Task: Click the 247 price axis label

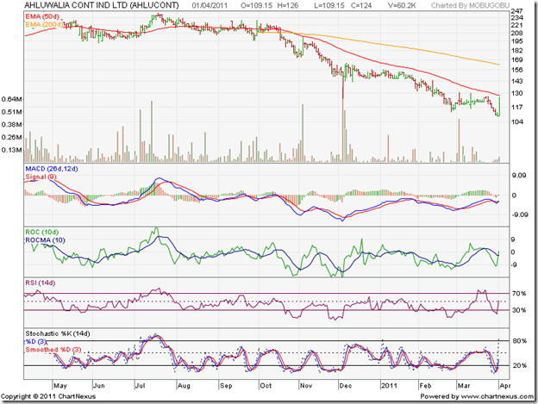Action: point(517,11)
